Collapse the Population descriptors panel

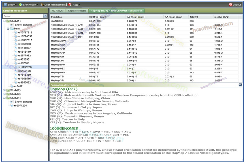[241, 85]
